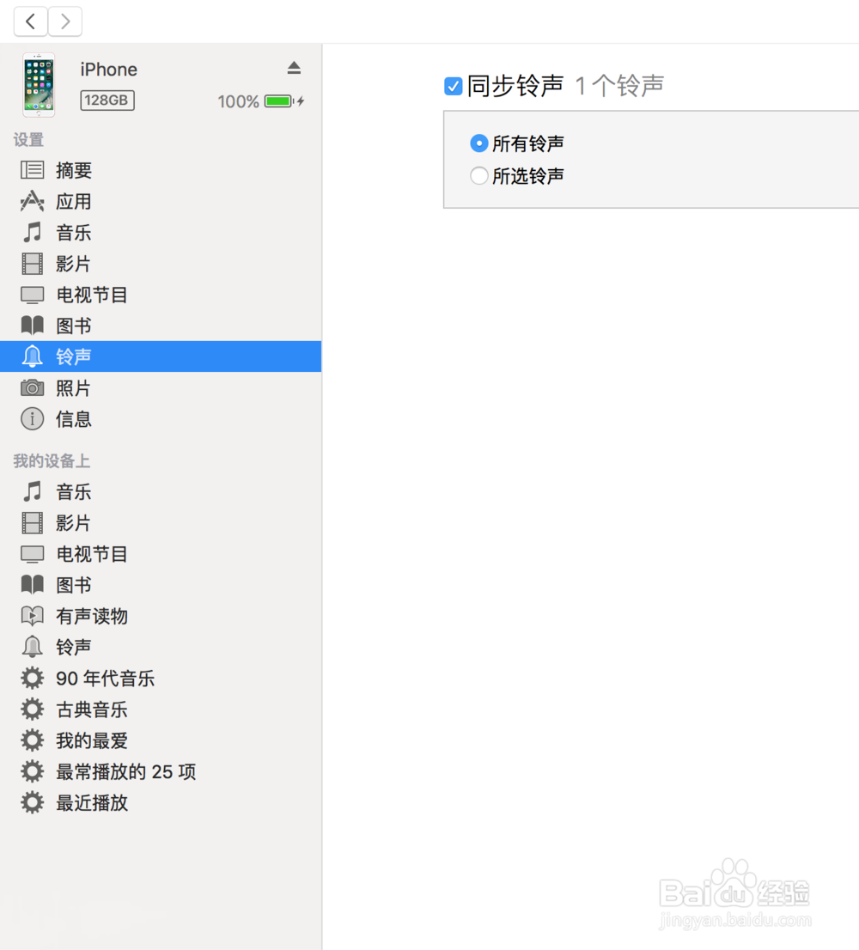Navigate forward with the right arrow
This screenshot has width=859, height=950.
[x=65, y=21]
